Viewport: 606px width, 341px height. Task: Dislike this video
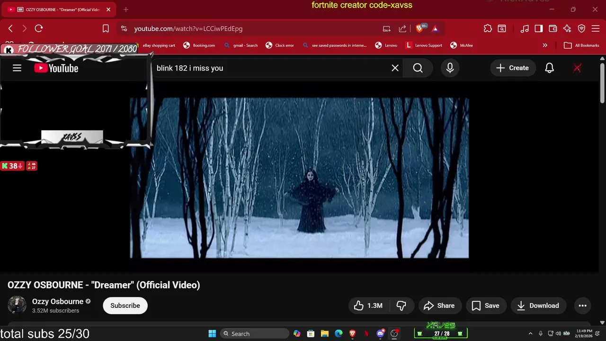pyautogui.click(x=401, y=305)
